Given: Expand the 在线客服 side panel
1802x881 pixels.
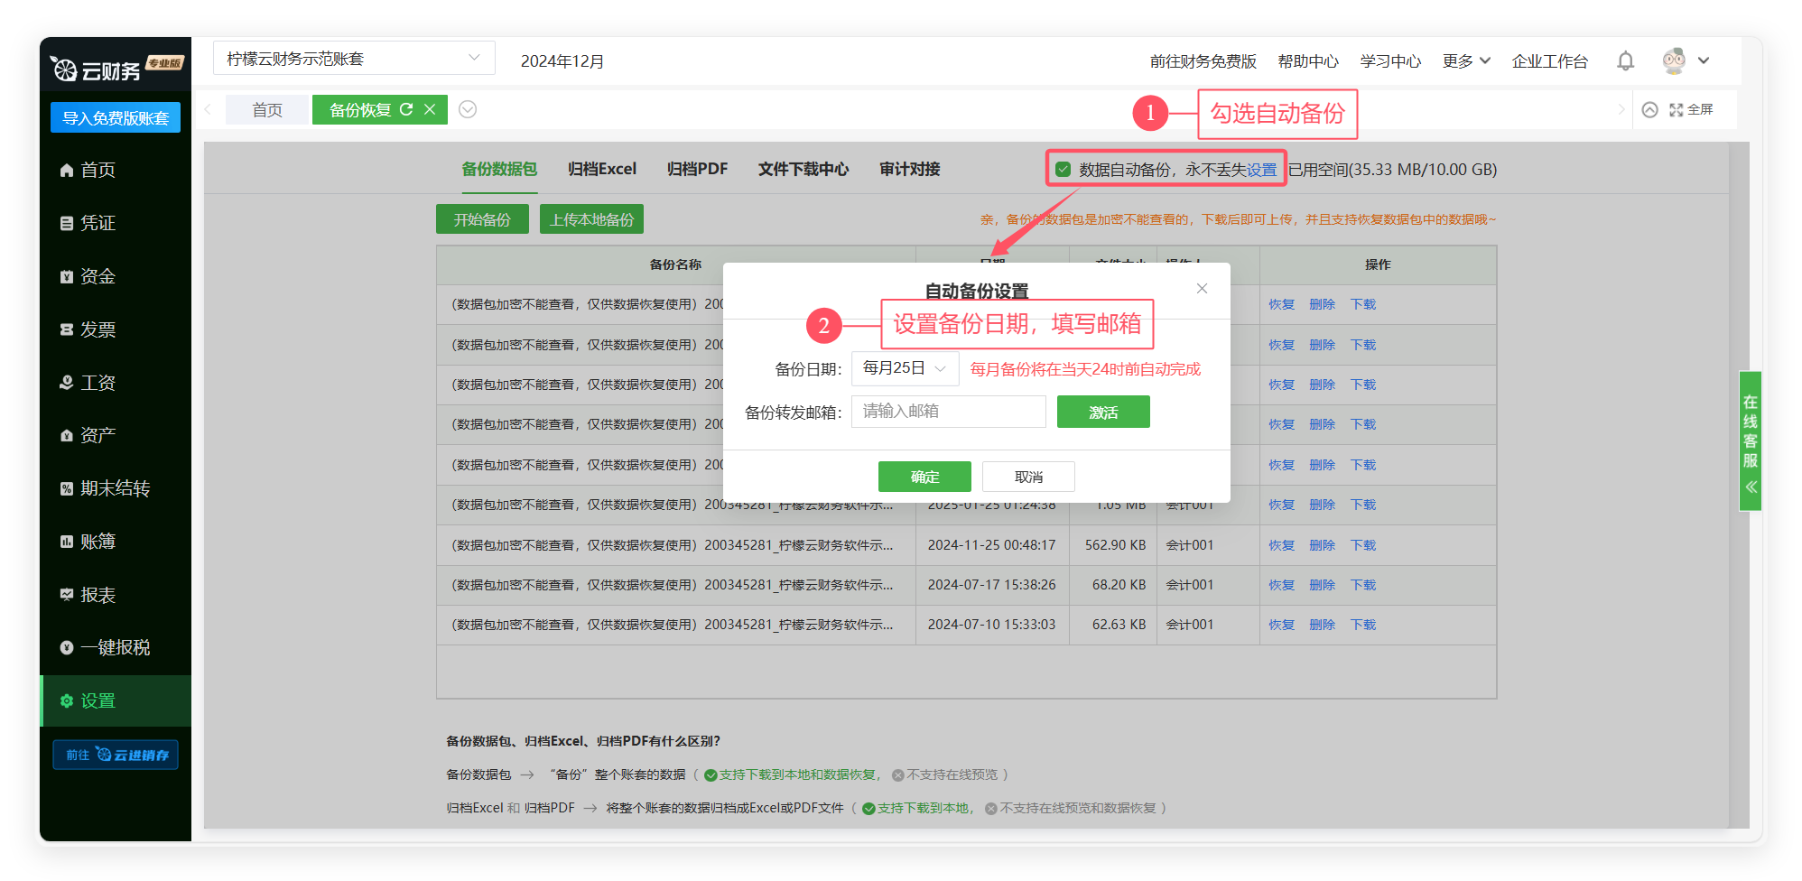Looking at the screenshot, I should point(1751,442).
